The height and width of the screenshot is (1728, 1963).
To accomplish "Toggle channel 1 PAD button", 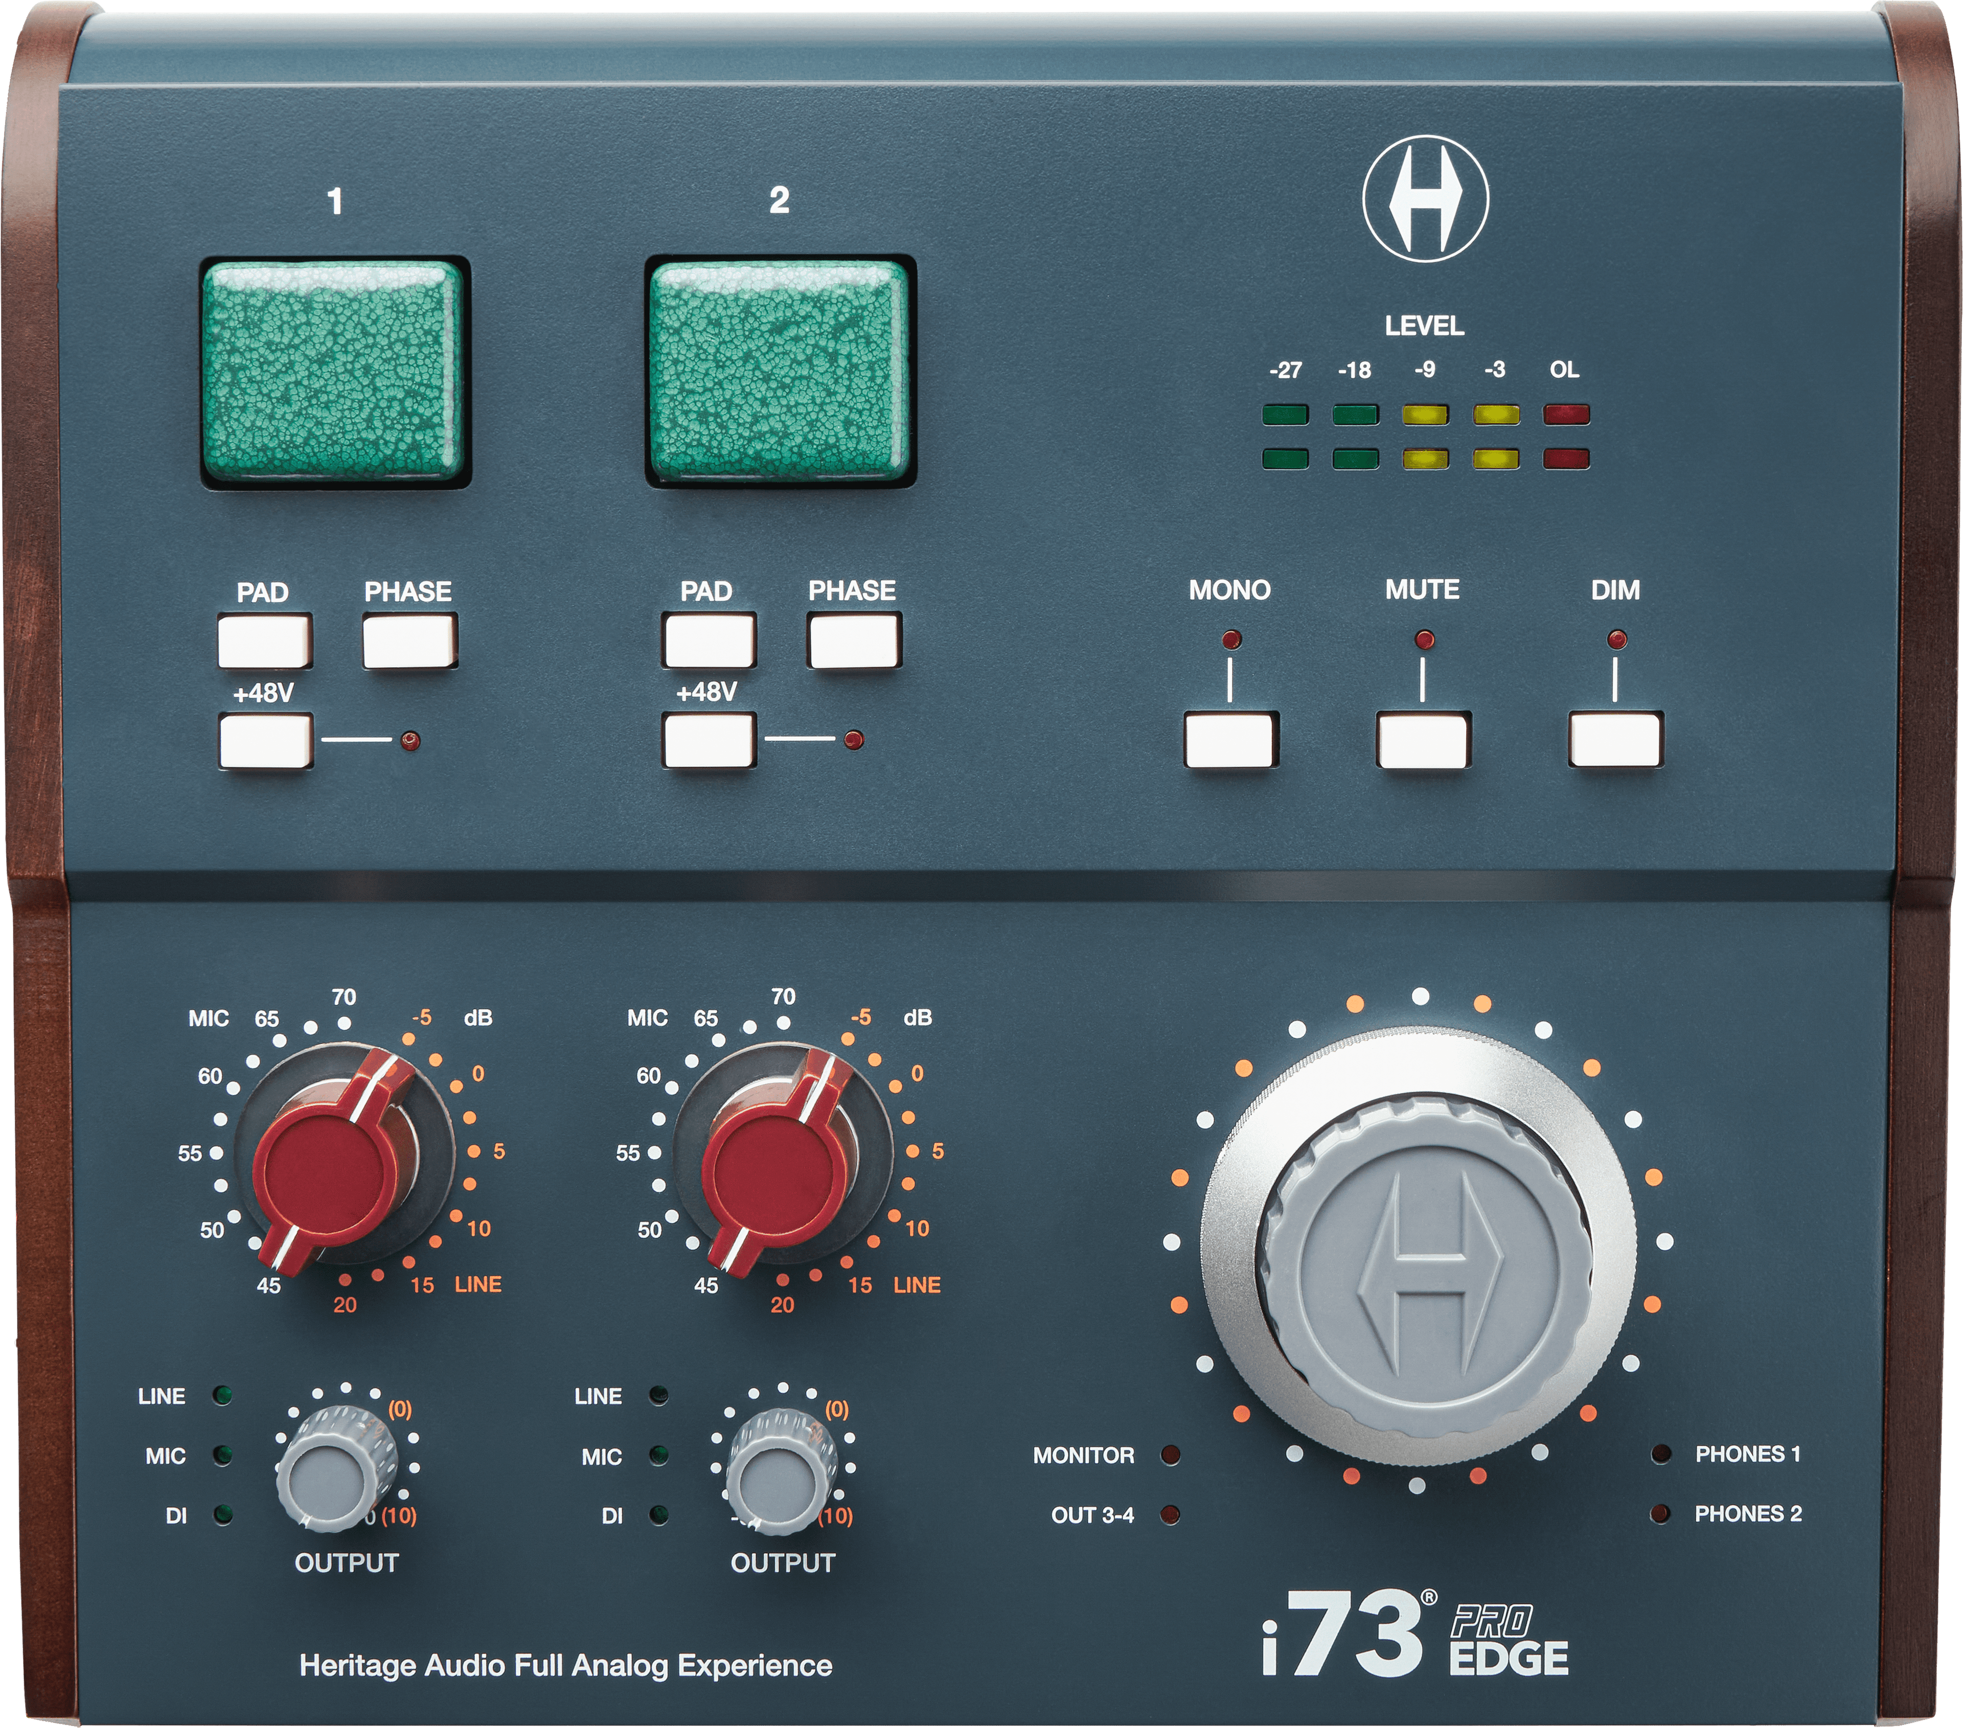I will click(264, 640).
